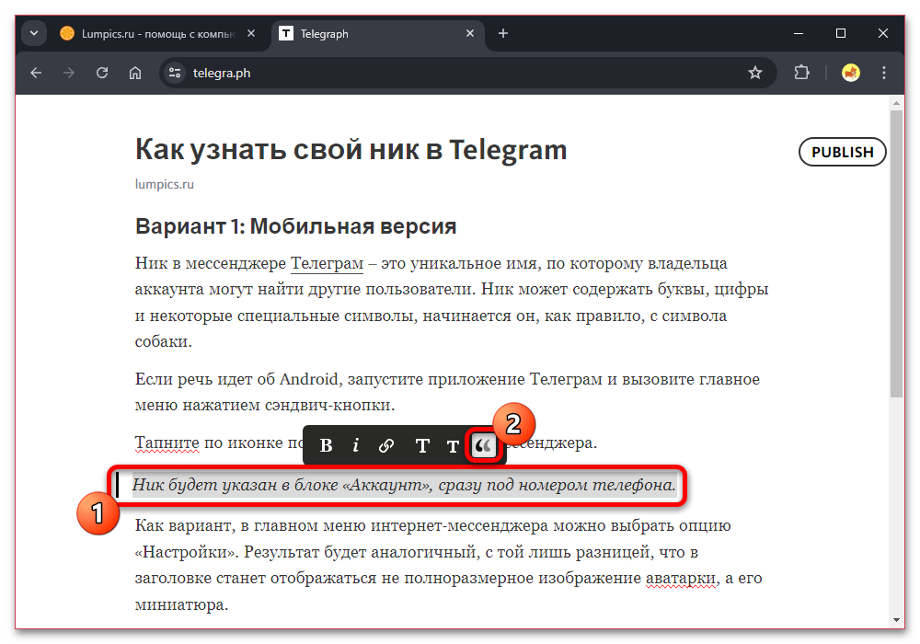
Task: View site information icon in the address bar
Action: click(175, 73)
